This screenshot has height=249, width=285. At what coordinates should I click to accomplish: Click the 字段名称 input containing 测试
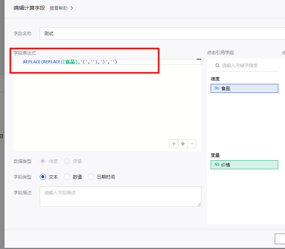(x=161, y=33)
